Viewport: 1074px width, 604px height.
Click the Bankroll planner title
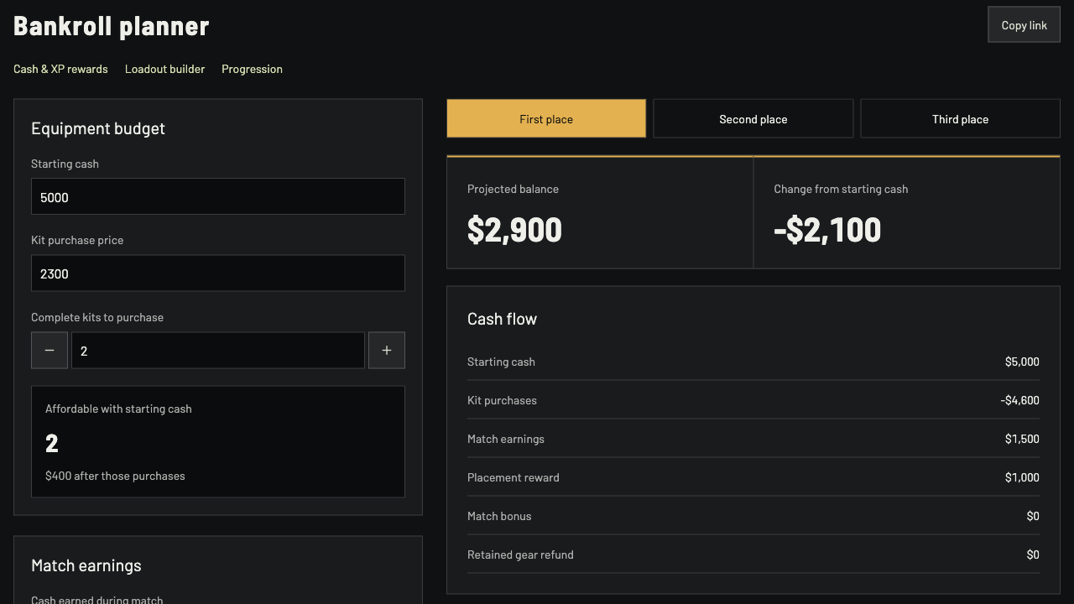pyautogui.click(x=112, y=26)
